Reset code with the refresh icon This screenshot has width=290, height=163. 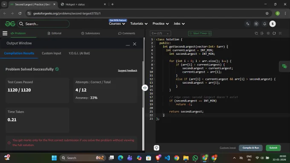click(274, 33)
